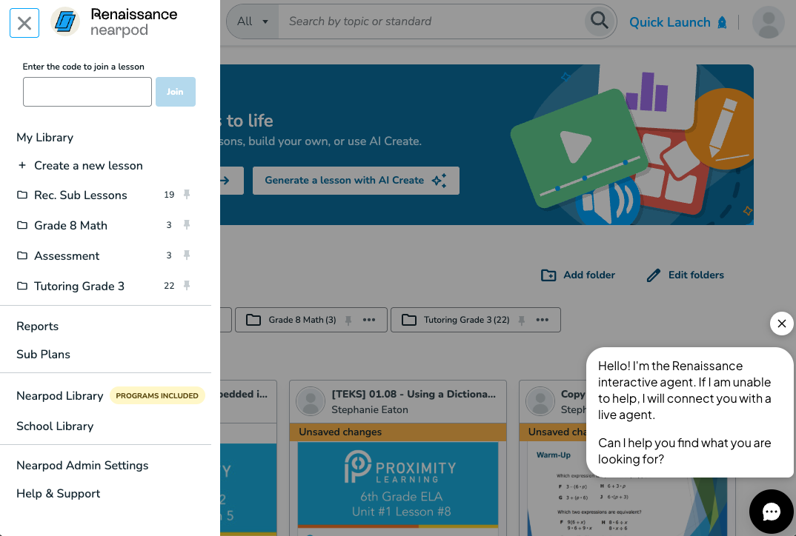Toggle pin for Assessment folder
This screenshot has width=796, height=536.
click(187, 255)
